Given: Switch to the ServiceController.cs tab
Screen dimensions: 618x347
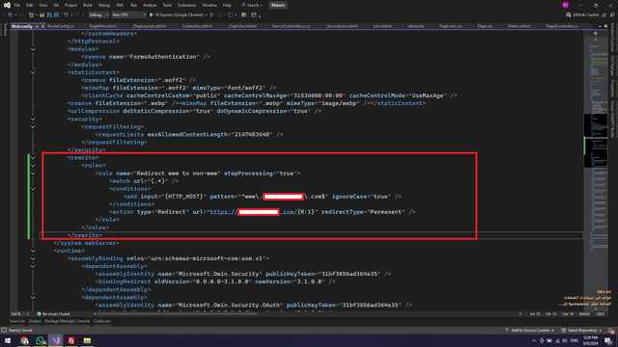Looking at the screenshot, I should (291, 26).
